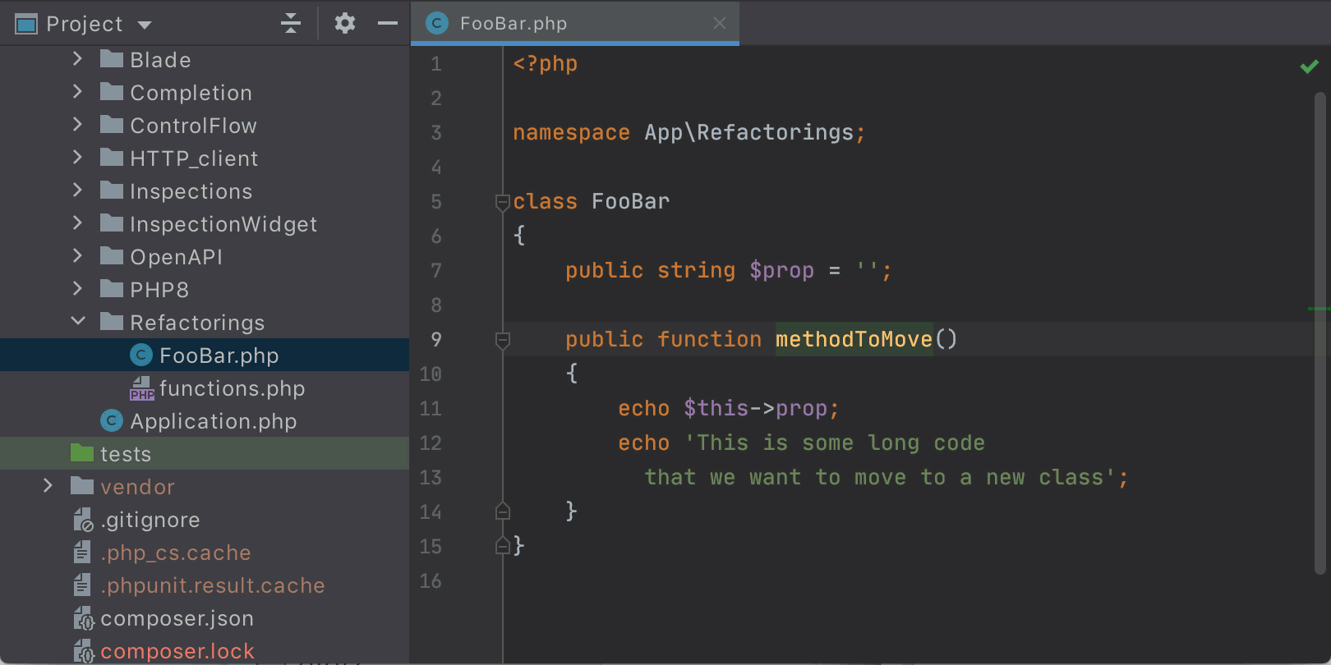Open the Project view dropdown
This screenshot has width=1331, height=665.
point(145,25)
